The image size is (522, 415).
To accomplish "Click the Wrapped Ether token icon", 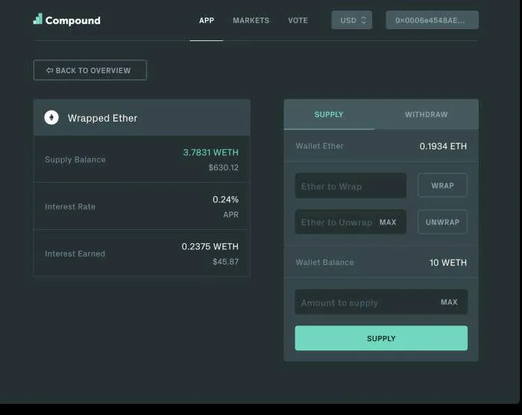I will click(51, 118).
